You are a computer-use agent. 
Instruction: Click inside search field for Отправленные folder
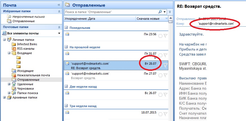pyautogui.click(x=111, y=12)
